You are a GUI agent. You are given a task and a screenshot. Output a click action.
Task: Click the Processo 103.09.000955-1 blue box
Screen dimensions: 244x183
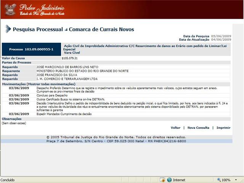[x=31, y=49]
